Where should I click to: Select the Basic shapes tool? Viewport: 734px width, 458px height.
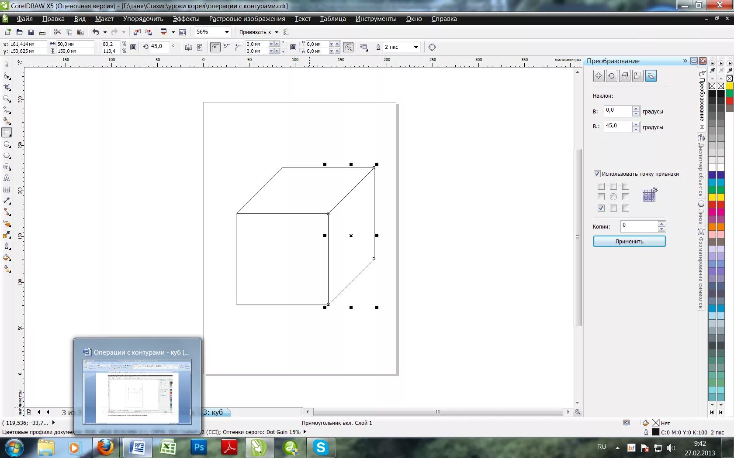(7, 167)
